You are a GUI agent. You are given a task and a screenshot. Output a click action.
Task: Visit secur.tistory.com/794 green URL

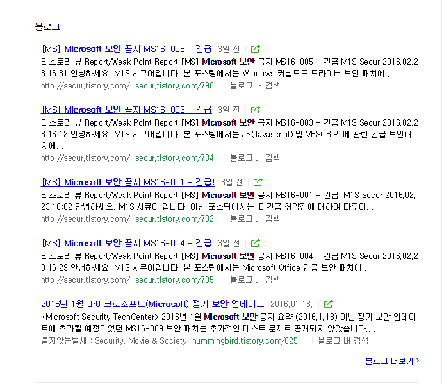click(x=174, y=158)
